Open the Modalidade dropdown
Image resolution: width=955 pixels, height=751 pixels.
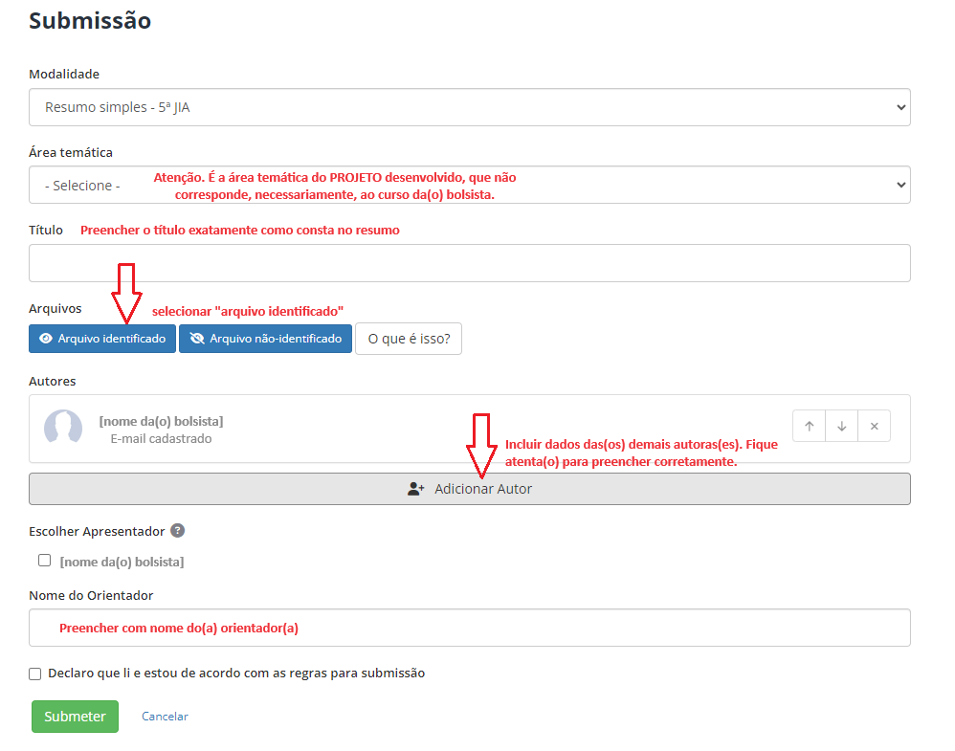click(x=469, y=107)
